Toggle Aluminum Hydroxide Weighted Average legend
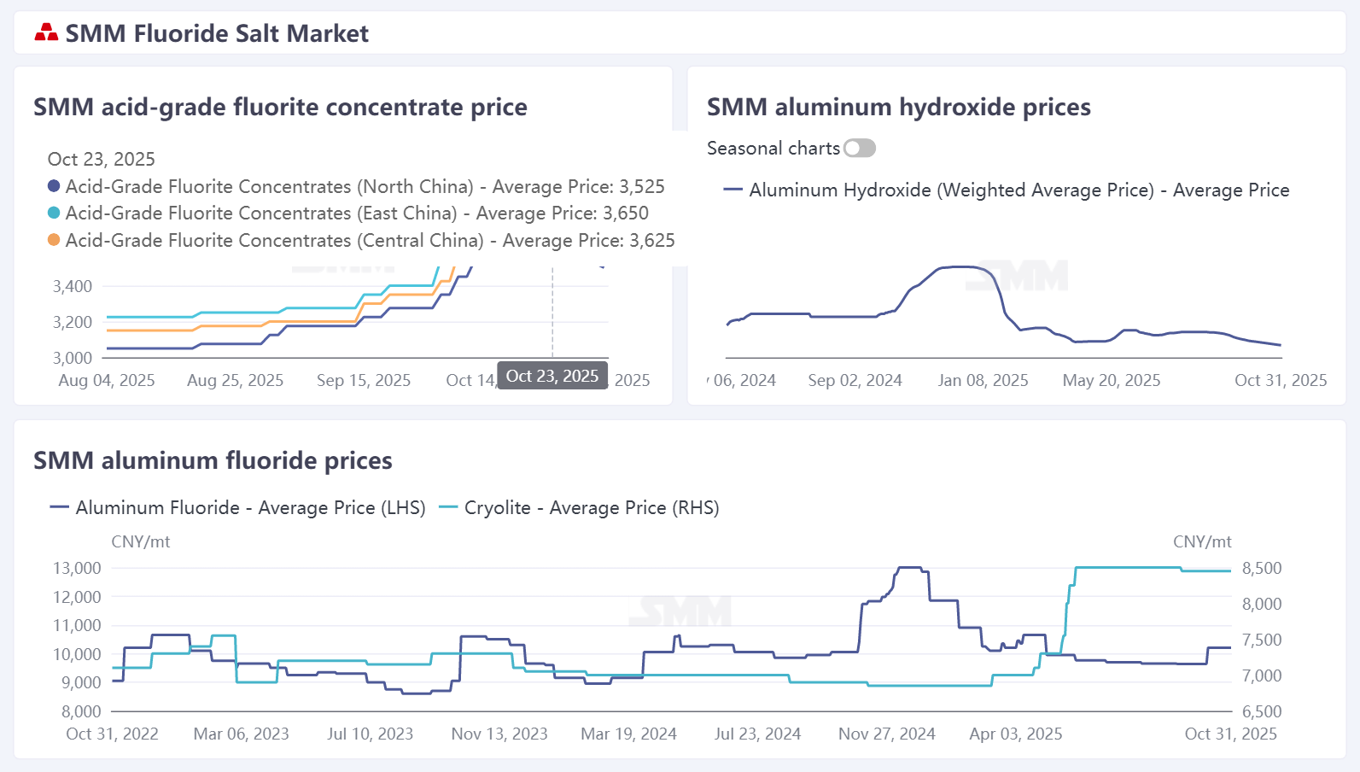Image resolution: width=1360 pixels, height=772 pixels. click(x=1006, y=190)
